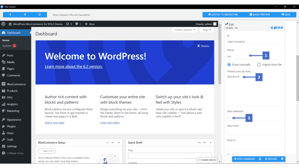The width and height of the screenshot is (299, 168).
Task: Click the upload icon in bottom command bar
Action: 260,159
